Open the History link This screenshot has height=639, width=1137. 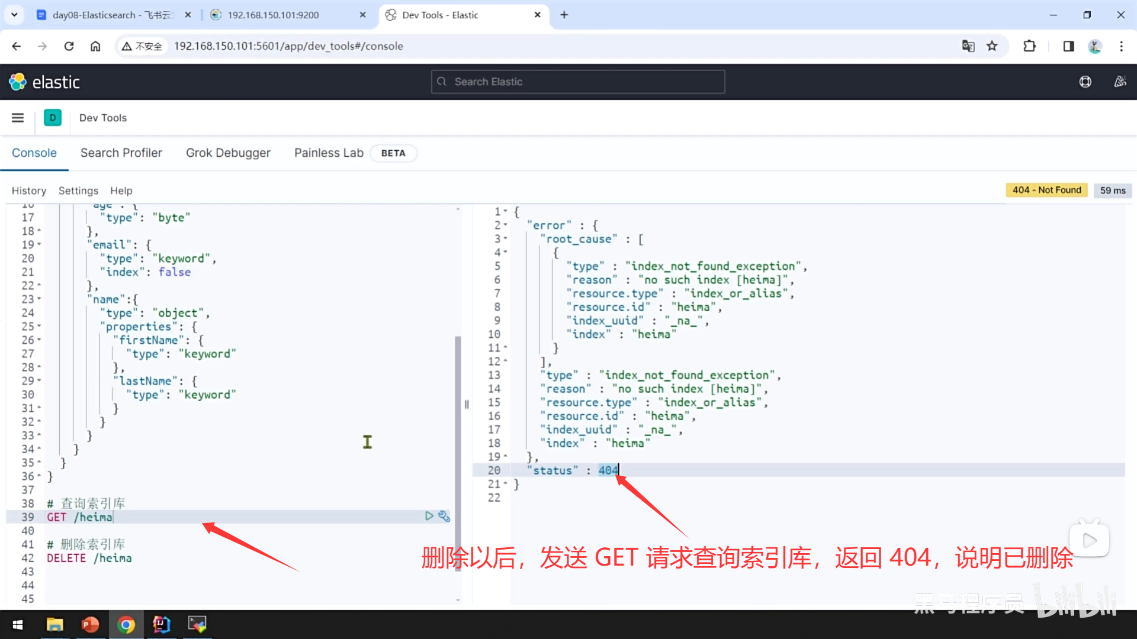click(28, 191)
